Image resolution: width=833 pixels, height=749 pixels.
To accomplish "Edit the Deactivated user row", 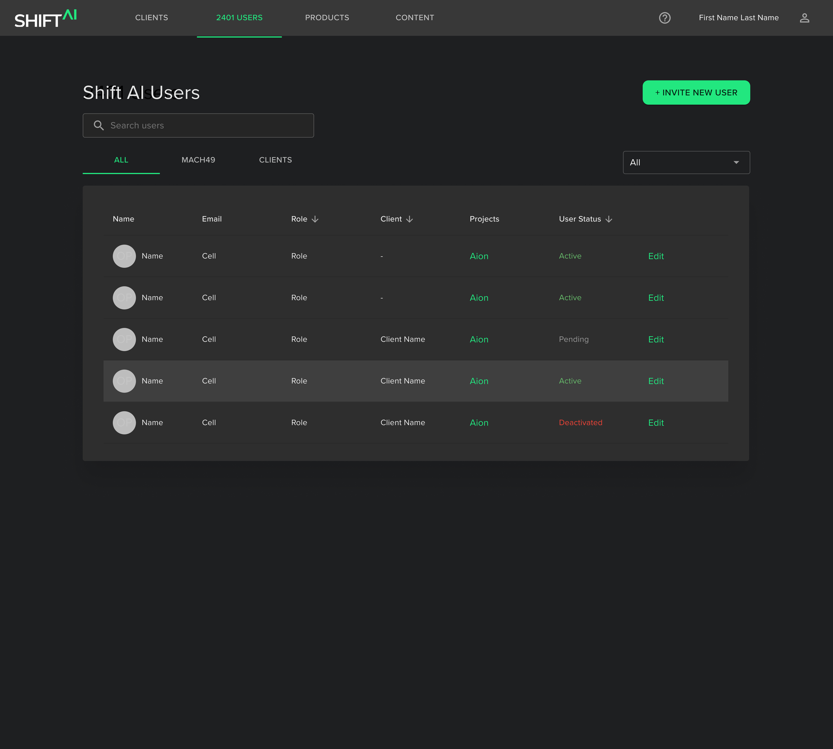I will click(x=656, y=423).
